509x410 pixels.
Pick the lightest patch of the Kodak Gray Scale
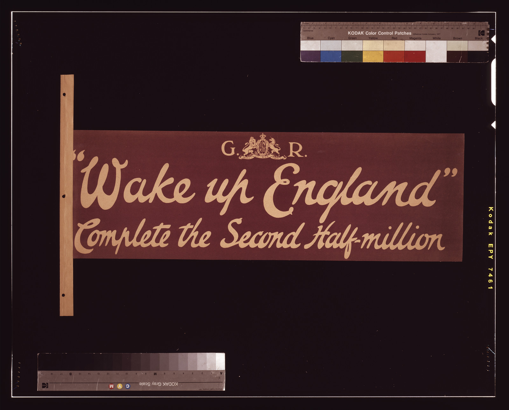tap(220, 362)
